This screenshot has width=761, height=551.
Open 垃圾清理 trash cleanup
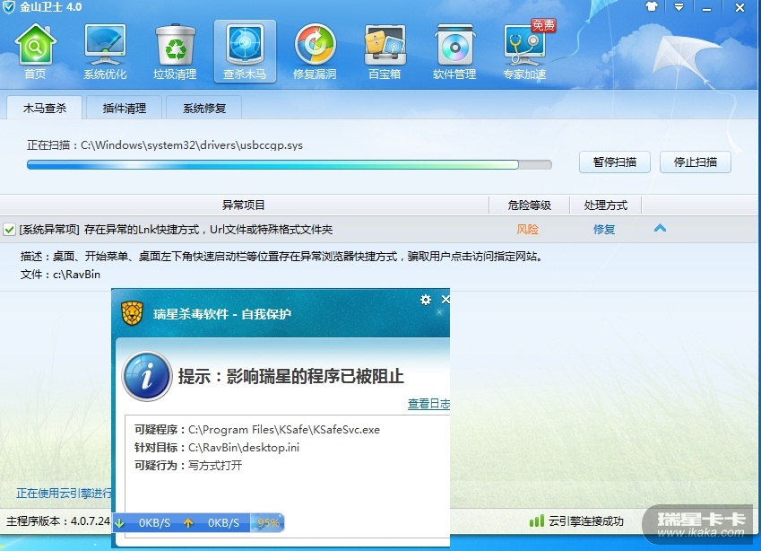[x=175, y=51]
